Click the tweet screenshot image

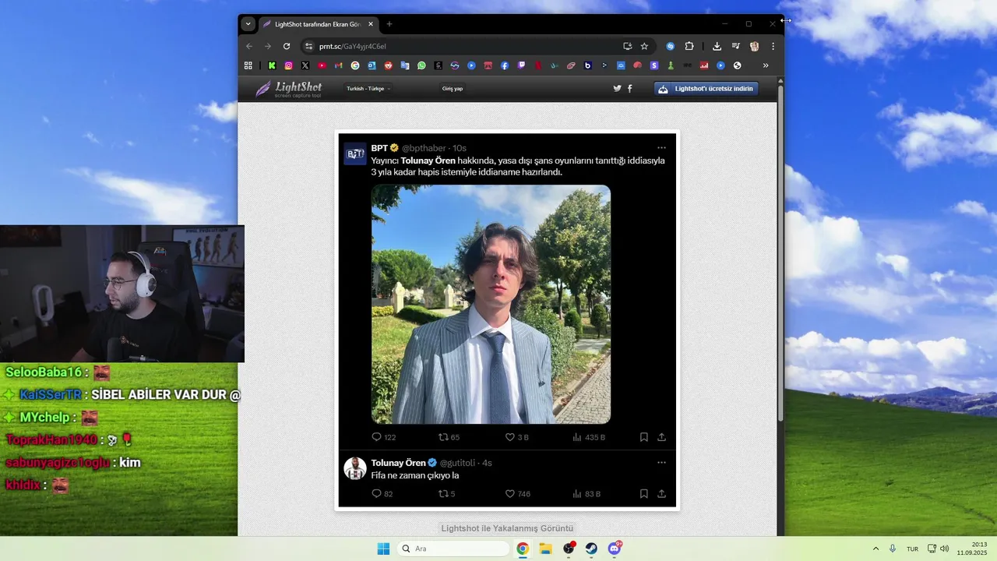point(507,320)
